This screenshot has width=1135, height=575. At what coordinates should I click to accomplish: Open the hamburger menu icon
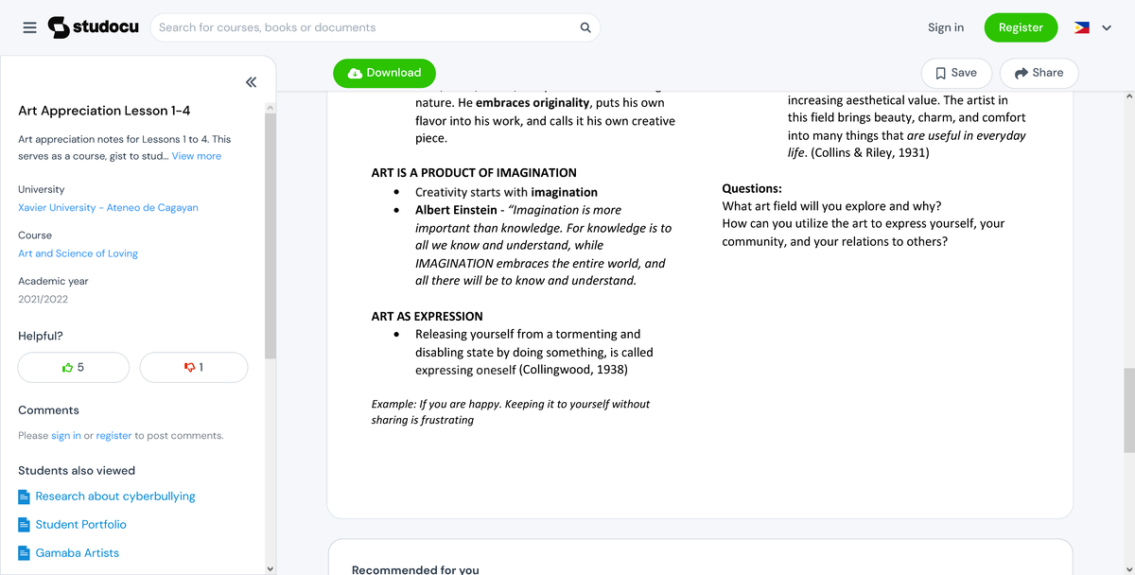(30, 27)
